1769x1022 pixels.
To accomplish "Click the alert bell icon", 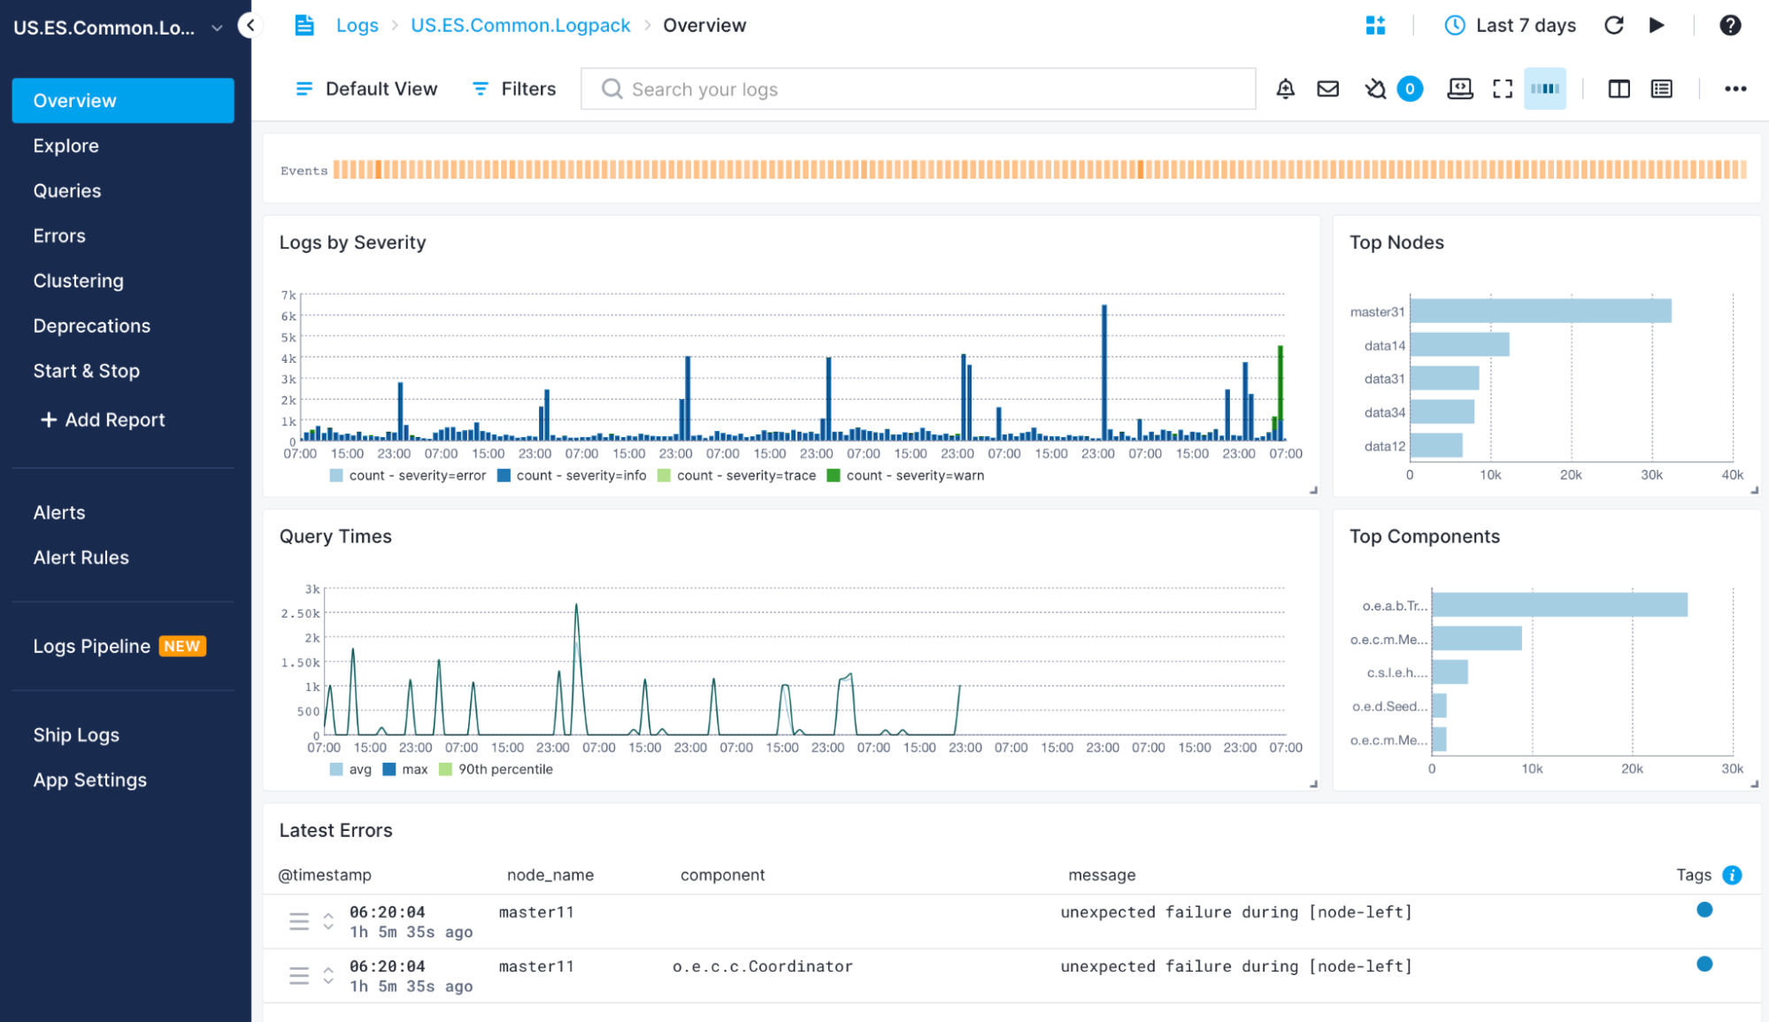I will click(1285, 88).
